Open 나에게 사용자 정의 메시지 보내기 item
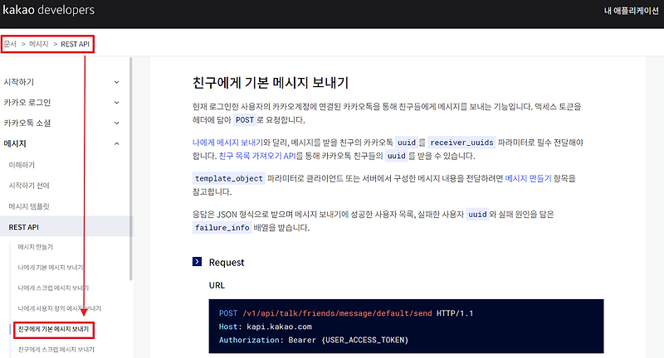Image resolution: width=664 pixels, height=358 pixels. click(59, 308)
